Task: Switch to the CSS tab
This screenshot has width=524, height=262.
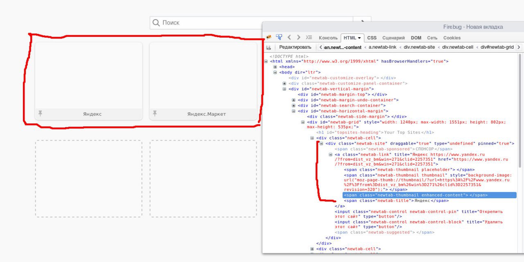Action: 372,38
